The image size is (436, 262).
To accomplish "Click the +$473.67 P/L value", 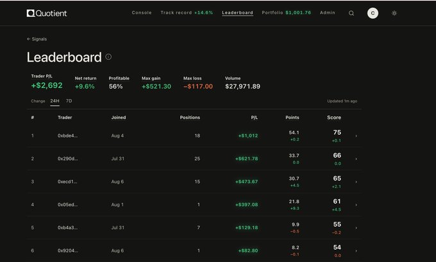I will coord(247,182).
